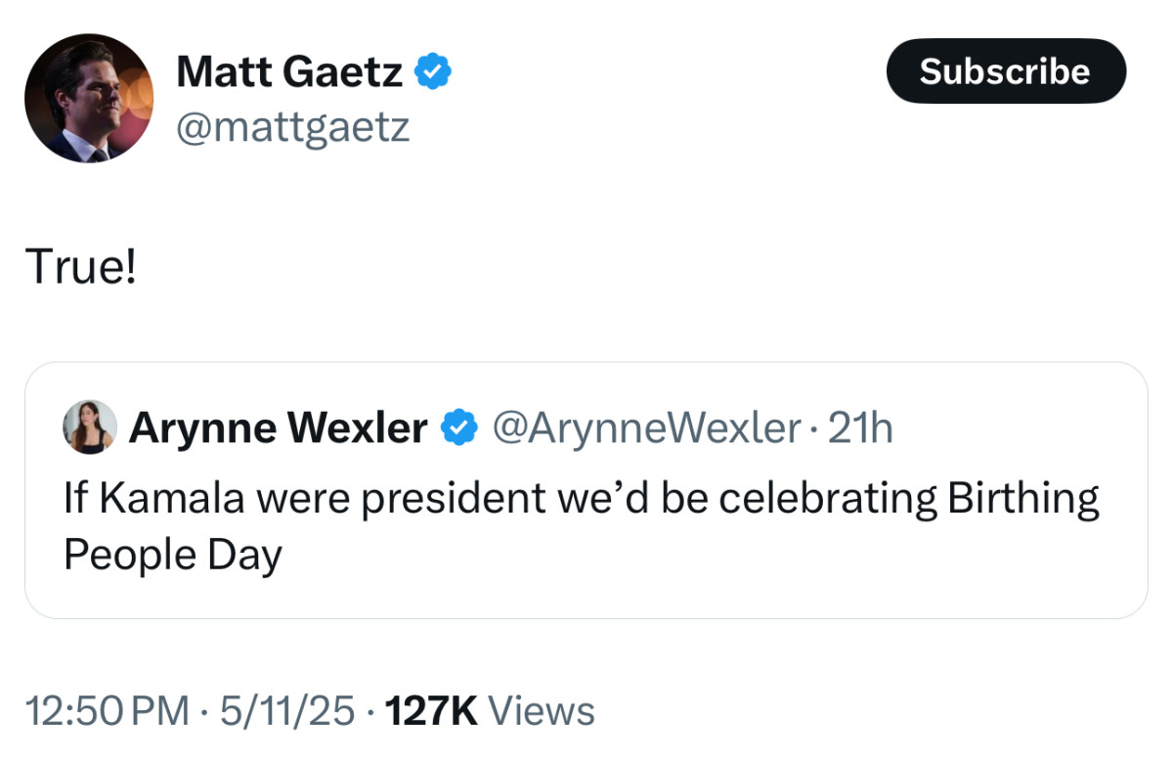Viewport: 1173px width, 763px height.
Task: Select the "True!" post text
Action: coord(80,267)
